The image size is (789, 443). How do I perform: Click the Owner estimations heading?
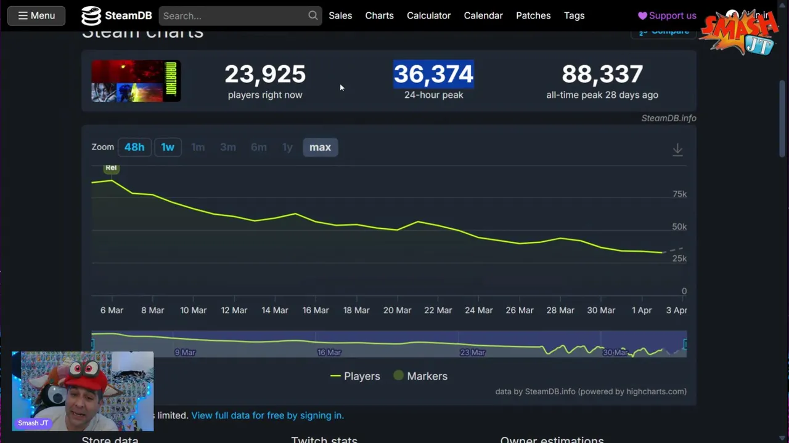(x=552, y=439)
